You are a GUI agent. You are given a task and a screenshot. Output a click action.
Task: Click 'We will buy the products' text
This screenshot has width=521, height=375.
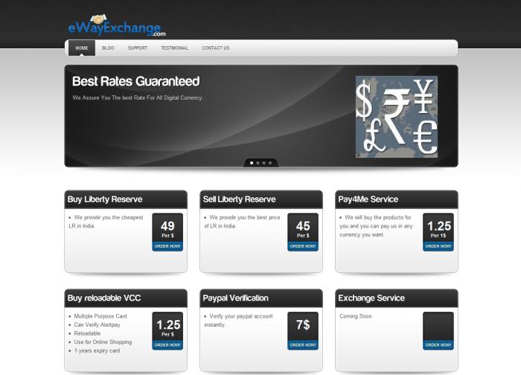pos(376,226)
